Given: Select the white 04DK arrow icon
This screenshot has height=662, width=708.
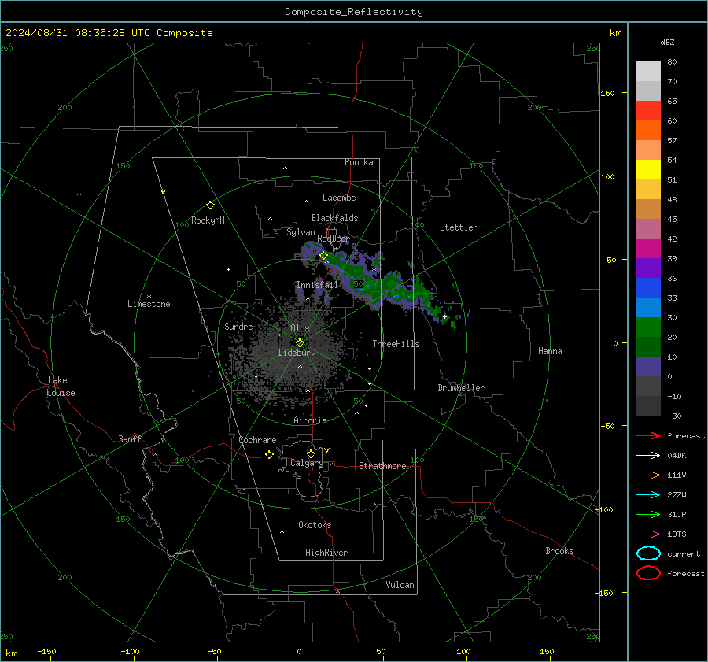Looking at the screenshot, I should (648, 456).
